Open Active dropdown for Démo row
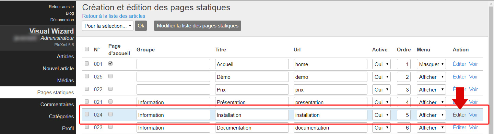The image size is (494, 134). click(x=381, y=77)
